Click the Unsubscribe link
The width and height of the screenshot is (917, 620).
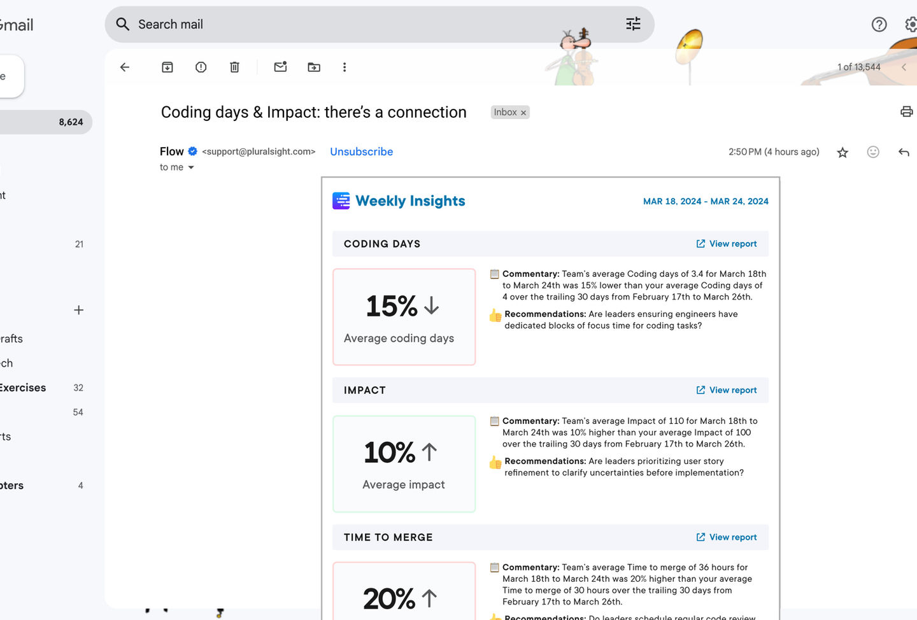click(x=361, y=151)
